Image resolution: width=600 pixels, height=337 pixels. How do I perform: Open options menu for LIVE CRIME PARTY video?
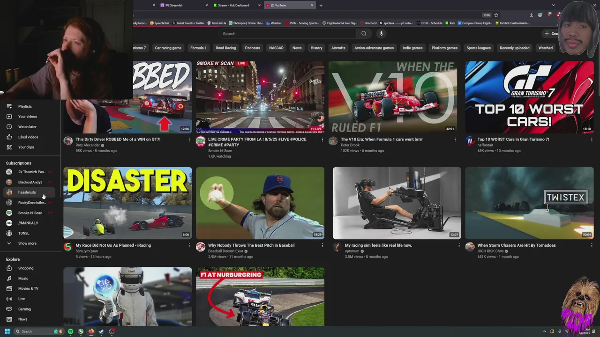coord(322,139)
